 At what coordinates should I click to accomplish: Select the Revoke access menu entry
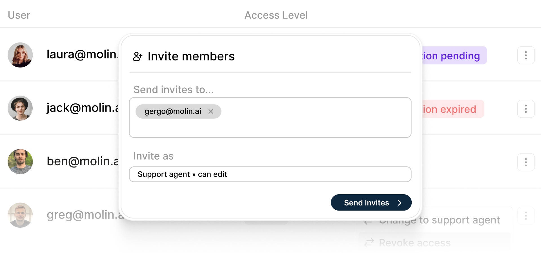434,242
